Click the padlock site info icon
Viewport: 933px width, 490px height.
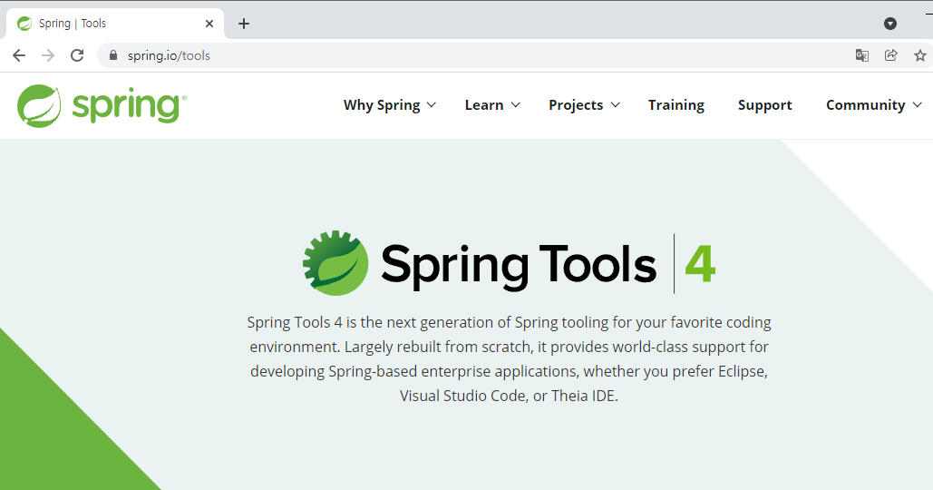tap(113, 55)
